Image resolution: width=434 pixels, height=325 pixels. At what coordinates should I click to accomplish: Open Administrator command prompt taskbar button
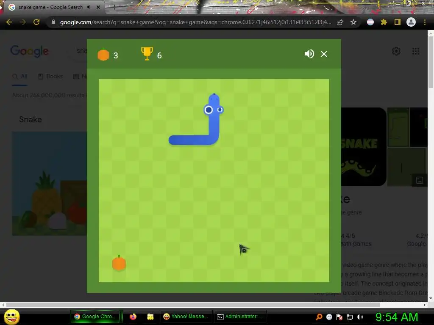coord(240,317)
